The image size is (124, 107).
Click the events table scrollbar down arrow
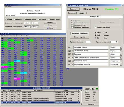click(81, 104)
